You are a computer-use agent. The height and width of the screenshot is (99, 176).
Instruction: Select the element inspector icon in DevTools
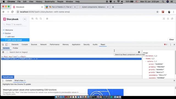(x=3, y=45)
